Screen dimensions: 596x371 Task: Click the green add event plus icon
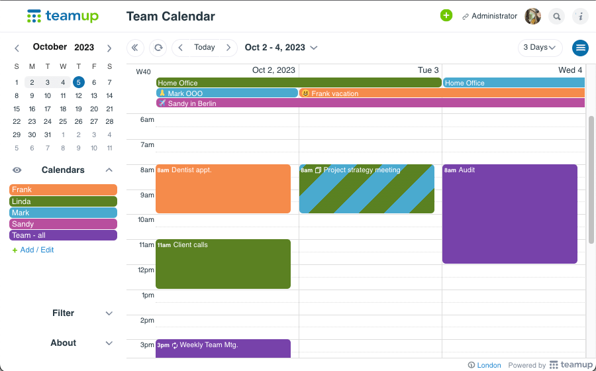tap(446, 16)
